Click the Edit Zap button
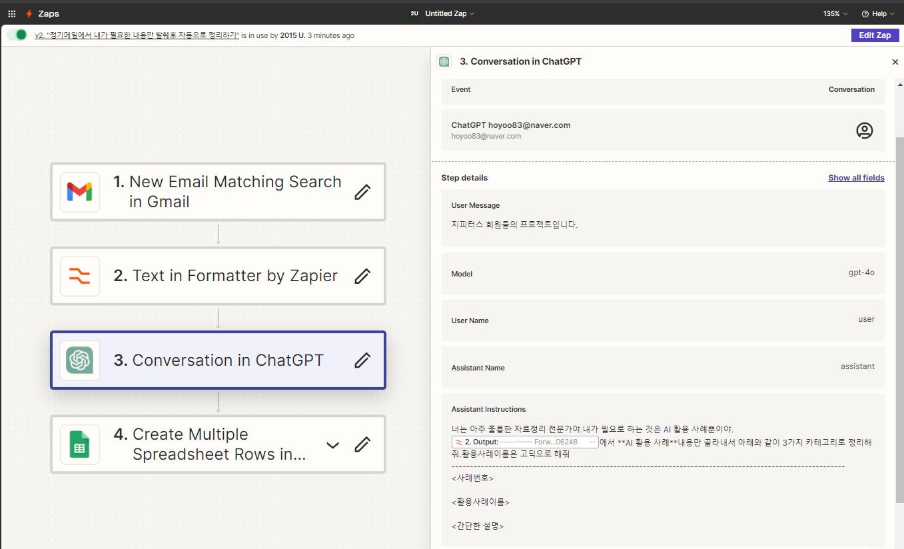Viewport: 904px width, 549px height. 874,35
